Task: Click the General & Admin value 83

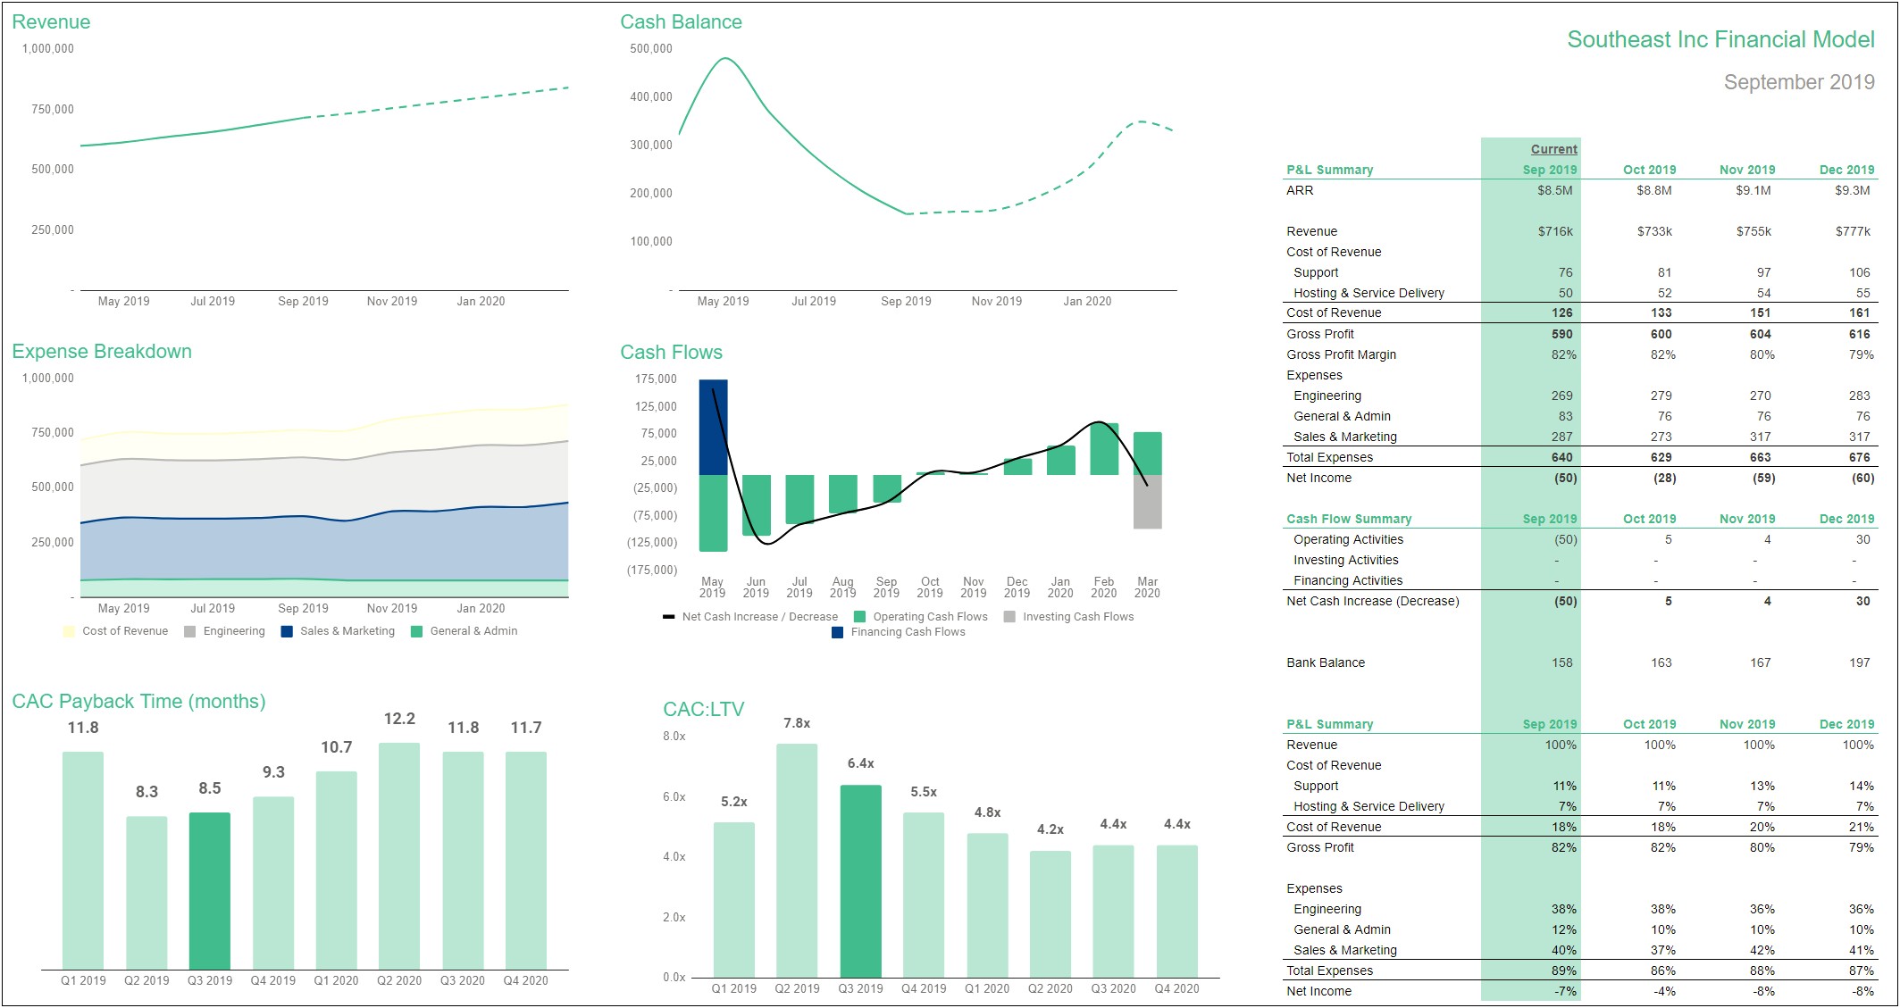Action: [1565, 416]
